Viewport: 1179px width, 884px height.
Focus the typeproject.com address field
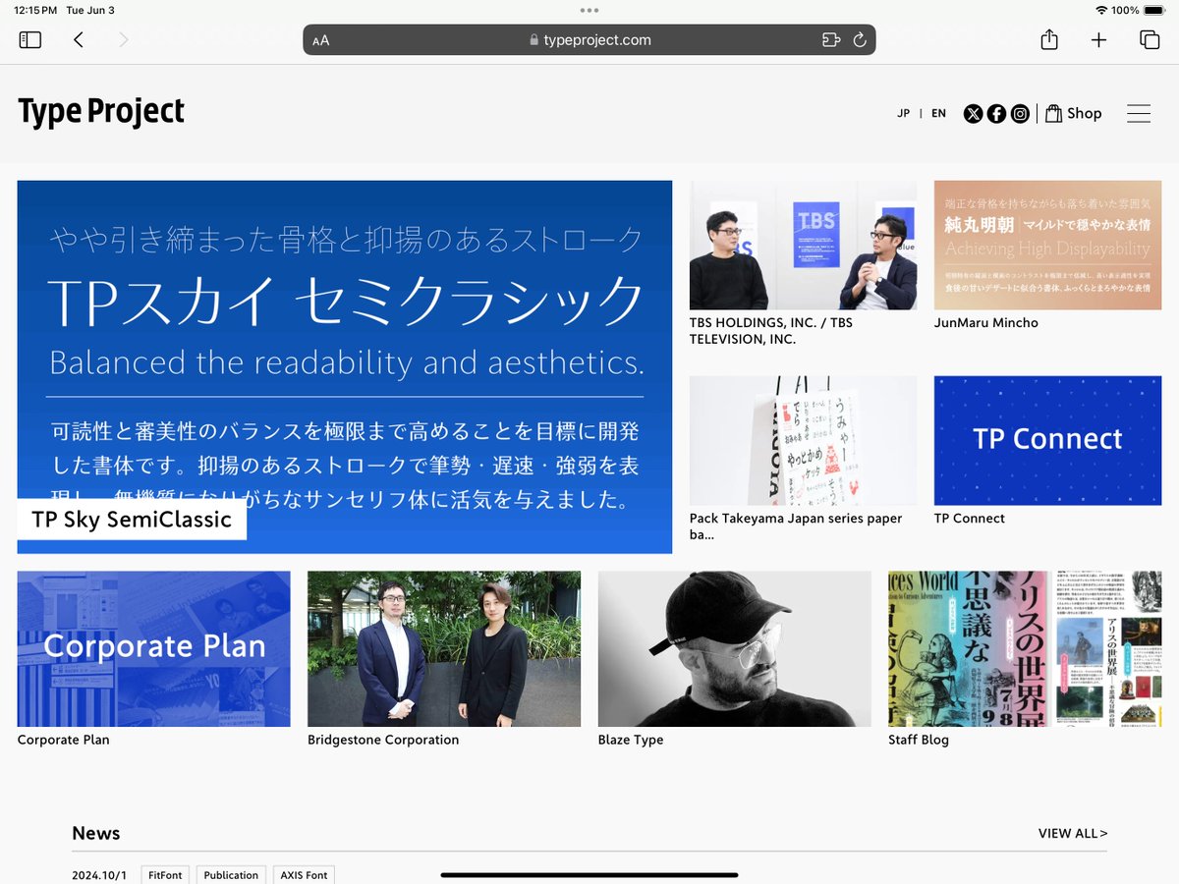pyautogui.click(x=589, y=40)
